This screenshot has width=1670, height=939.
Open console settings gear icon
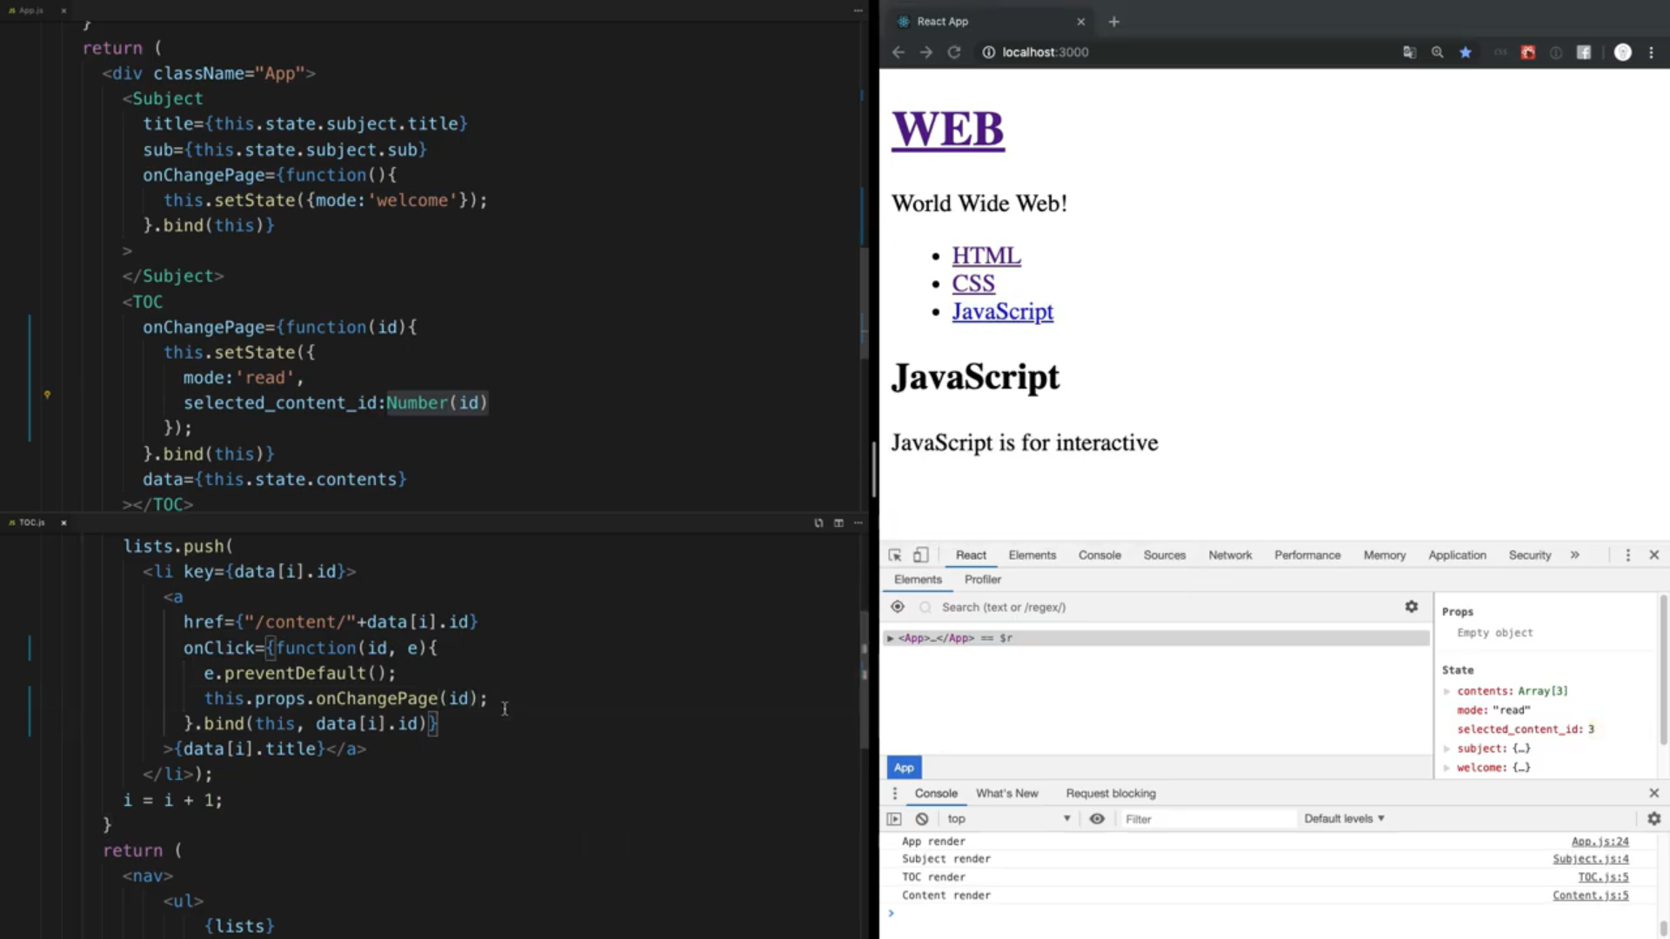(x=1653, y=819)
